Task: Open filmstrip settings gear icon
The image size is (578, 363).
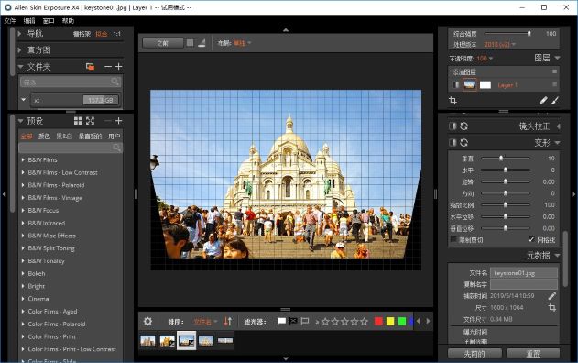Action: coord(147,322)
